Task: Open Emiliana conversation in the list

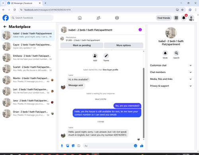Action: (28, 58)
